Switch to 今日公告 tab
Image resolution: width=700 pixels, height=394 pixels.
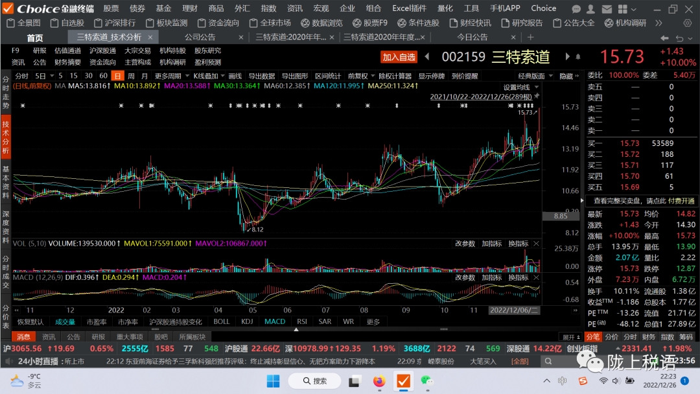coord(472,38)
